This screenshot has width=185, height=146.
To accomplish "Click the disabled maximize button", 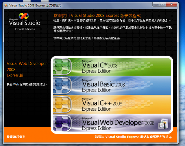I will [162, 5].
